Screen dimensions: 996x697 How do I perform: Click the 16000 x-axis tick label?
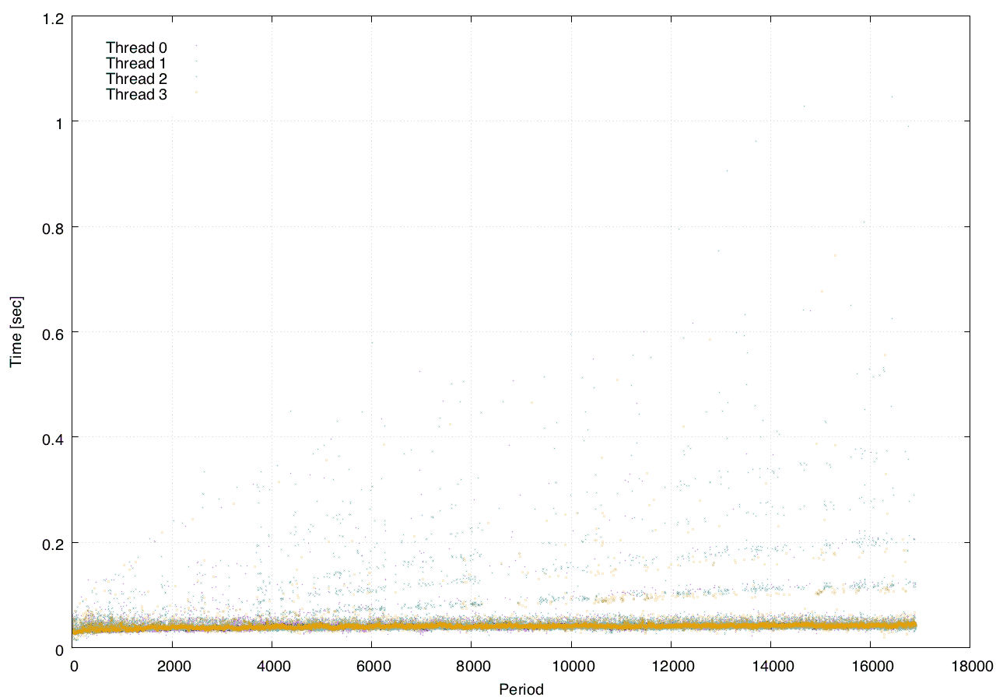pos(870,665)
